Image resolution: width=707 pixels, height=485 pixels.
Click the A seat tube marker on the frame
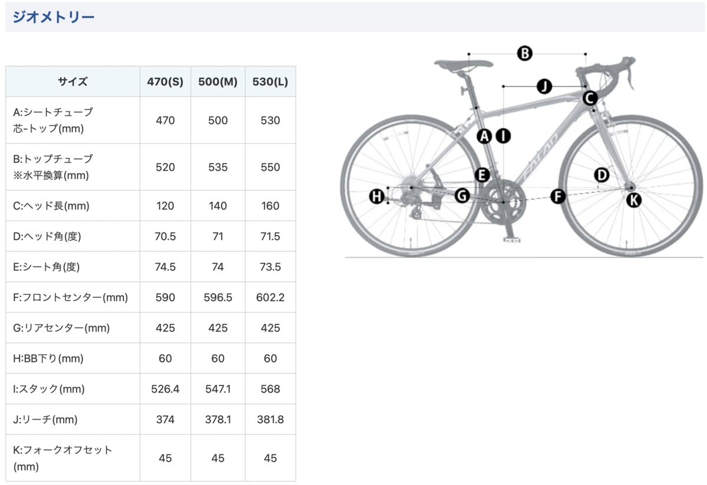coord(484,137)
